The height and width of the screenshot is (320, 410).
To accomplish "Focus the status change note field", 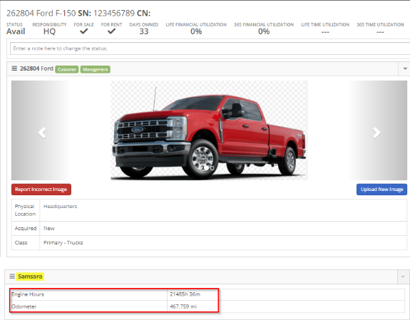I will [x=210, y=48].
